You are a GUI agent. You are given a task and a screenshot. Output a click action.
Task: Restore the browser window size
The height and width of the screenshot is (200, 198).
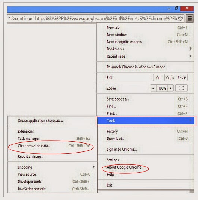[x=176, y=8]
